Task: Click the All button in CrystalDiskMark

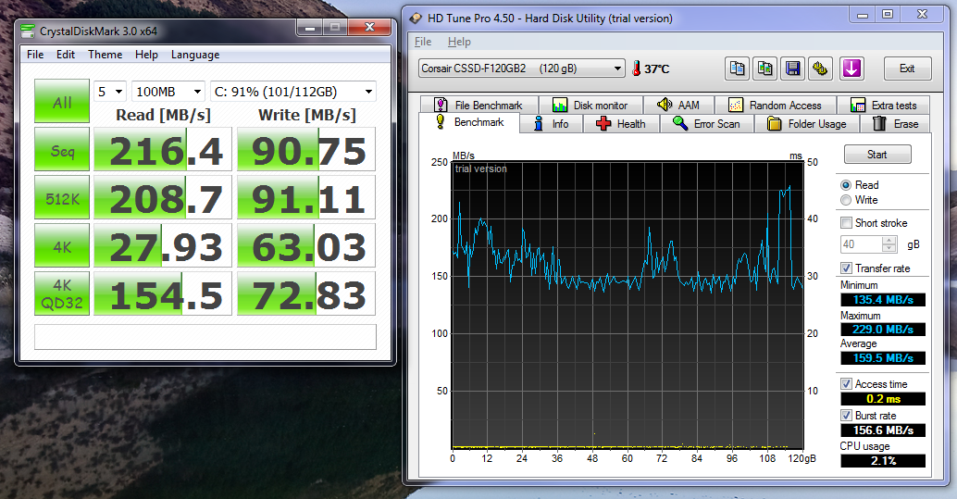Action: click(62, 102)
